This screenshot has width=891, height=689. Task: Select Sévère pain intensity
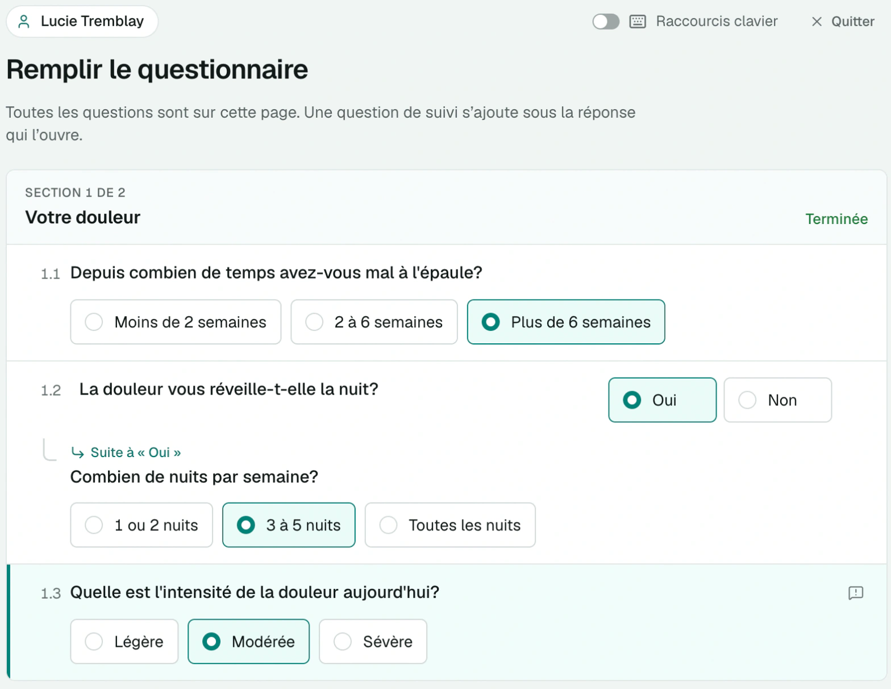point(373,641)
